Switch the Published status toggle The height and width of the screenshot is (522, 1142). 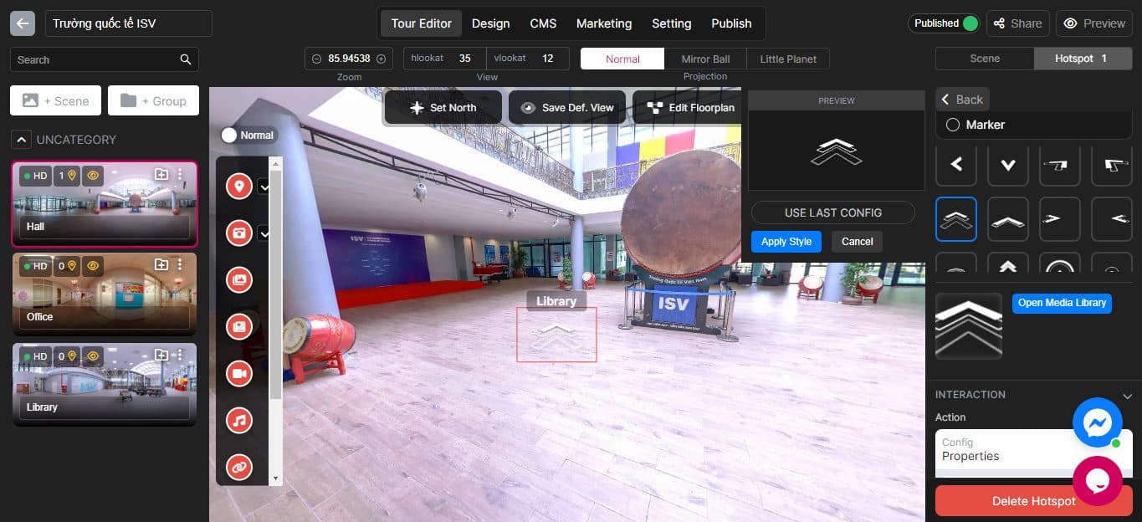971,23
